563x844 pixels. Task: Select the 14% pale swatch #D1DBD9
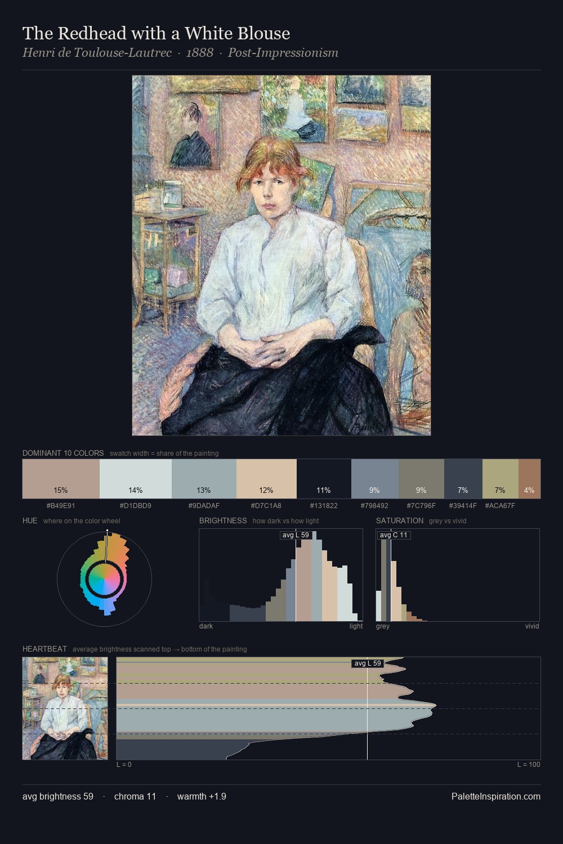(136, 479)
